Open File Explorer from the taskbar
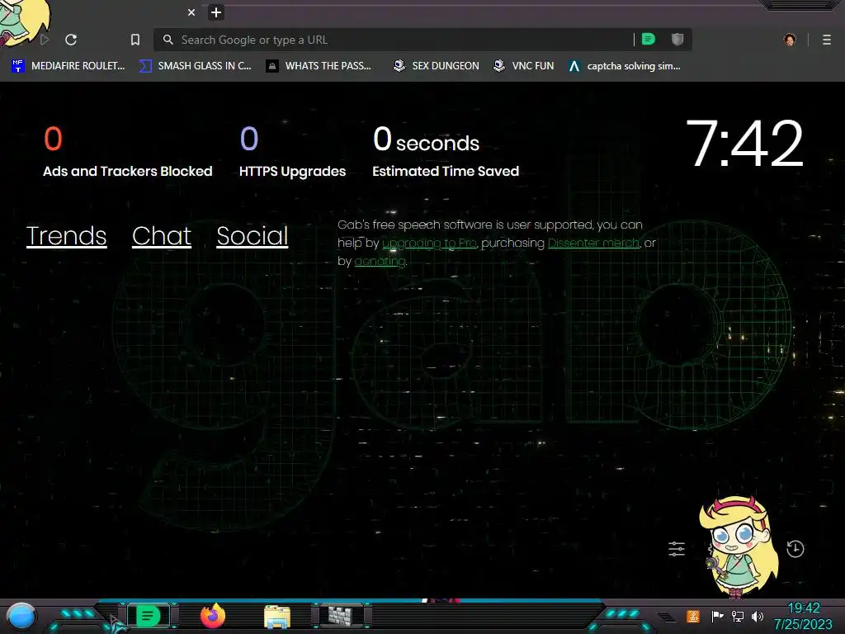845x634 pixels. [277, 617]
